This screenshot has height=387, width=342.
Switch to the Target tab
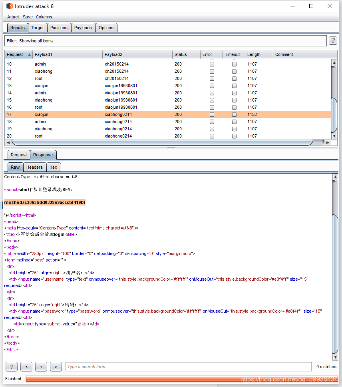pyautogui.click(x=37, y=28)
